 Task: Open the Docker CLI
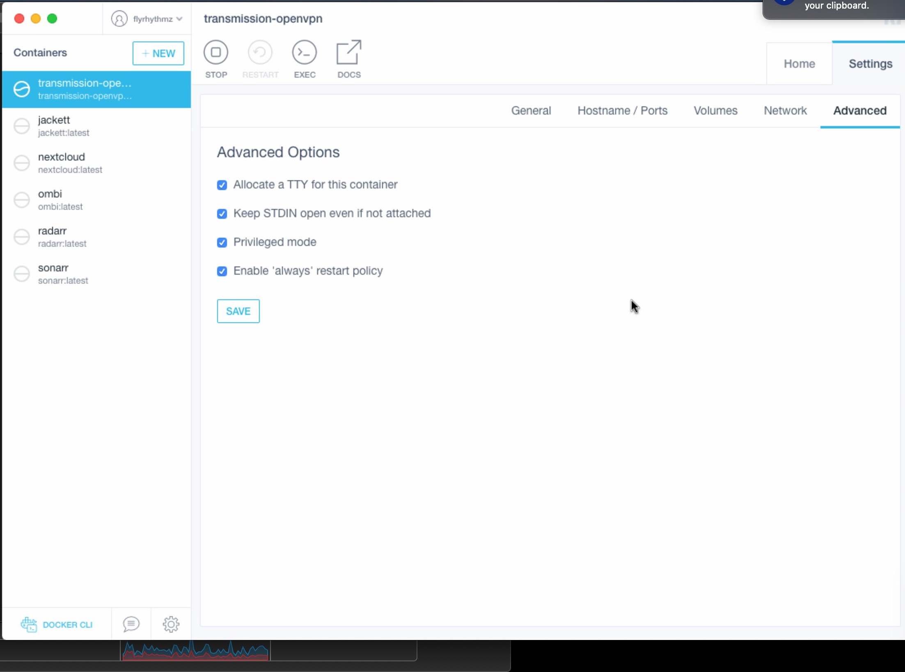click(58, 624)
